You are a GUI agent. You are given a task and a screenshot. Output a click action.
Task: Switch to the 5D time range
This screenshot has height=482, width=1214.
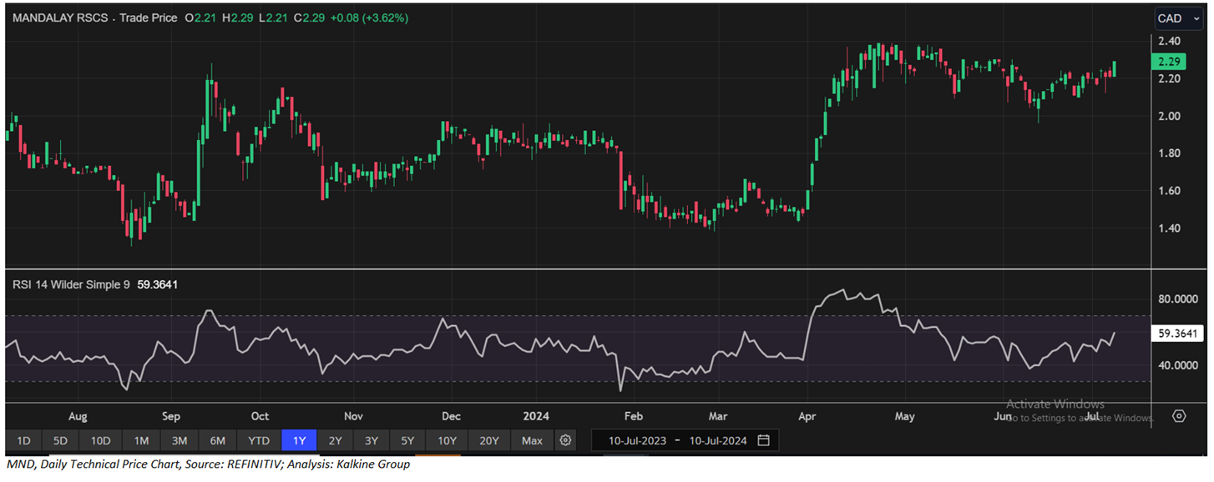(x=60, y=440)
